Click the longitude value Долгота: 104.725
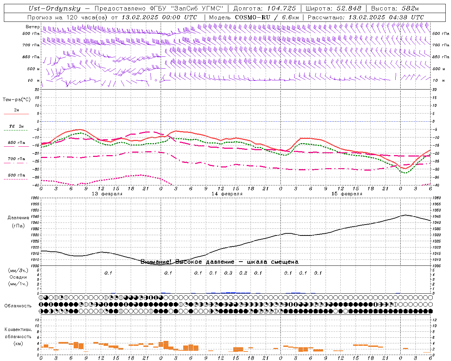451x361 pixels. (265, 8)
